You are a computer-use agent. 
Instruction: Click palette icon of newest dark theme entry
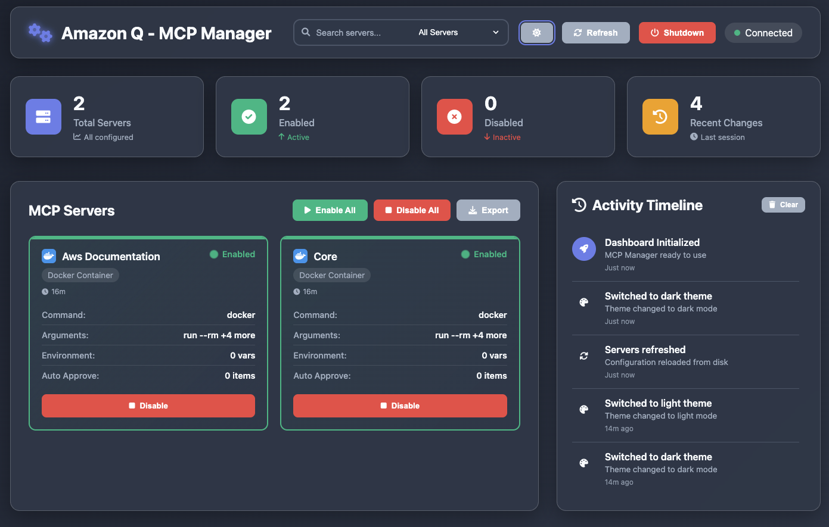click(x=584, y=303)
